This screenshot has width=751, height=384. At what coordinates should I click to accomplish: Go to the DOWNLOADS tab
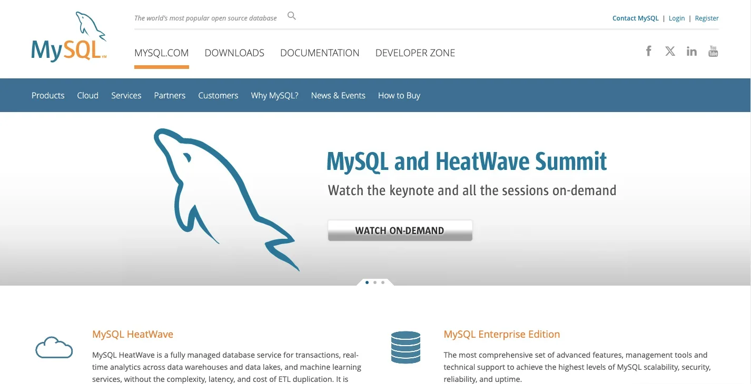(x=234, y=53)
